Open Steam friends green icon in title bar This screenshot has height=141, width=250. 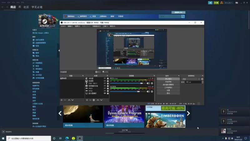[x=216, y=3]
